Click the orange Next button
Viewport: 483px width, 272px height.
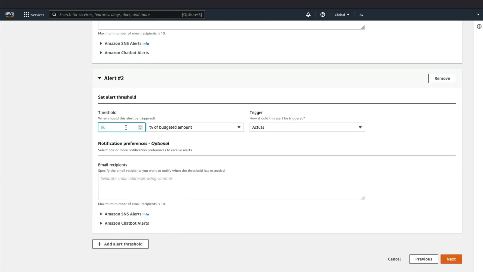coord(451,259)
